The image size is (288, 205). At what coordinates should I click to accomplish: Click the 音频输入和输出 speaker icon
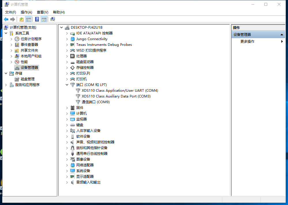tap(73, 182)
